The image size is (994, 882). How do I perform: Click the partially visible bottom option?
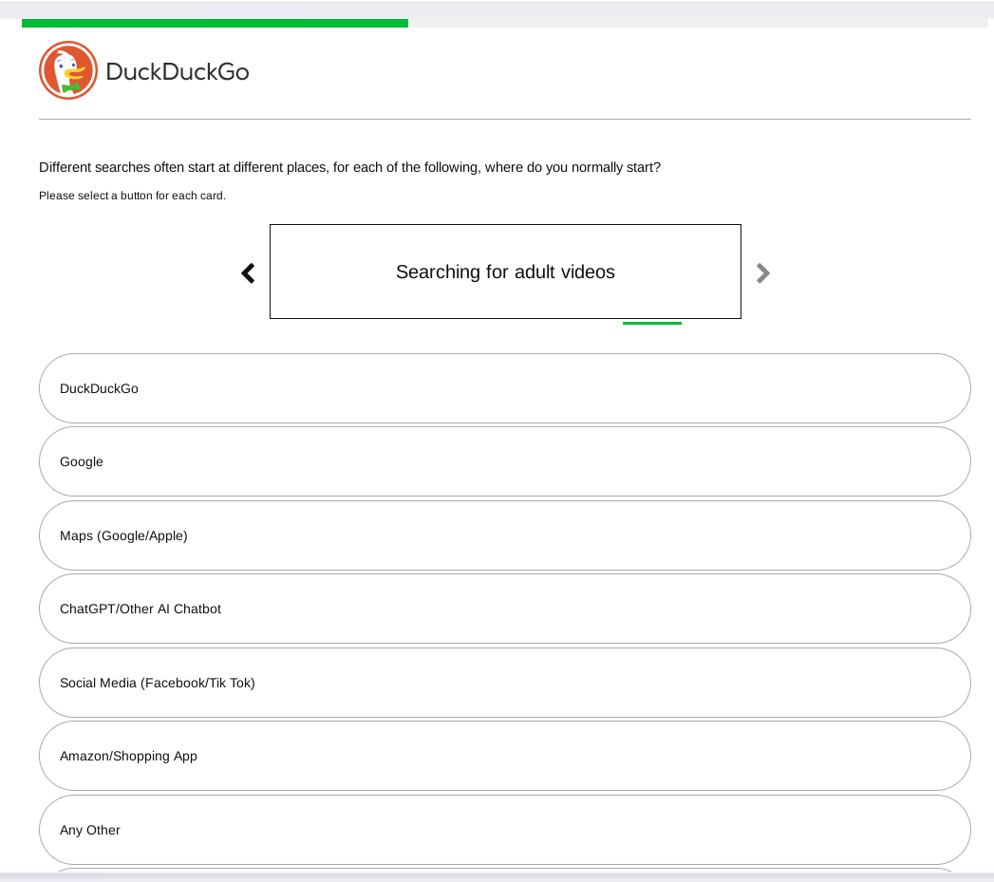(x=505, y=870)
